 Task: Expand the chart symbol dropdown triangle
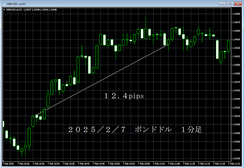(x=4, y=10)
